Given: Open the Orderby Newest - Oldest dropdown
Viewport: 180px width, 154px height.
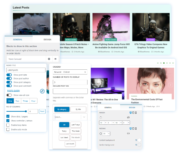Looking at the screenshot, I should (70, 72).
